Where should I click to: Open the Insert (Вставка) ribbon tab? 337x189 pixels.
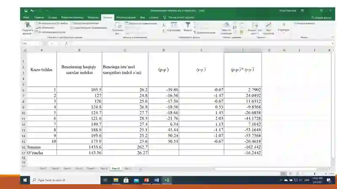tap(52, 17)
